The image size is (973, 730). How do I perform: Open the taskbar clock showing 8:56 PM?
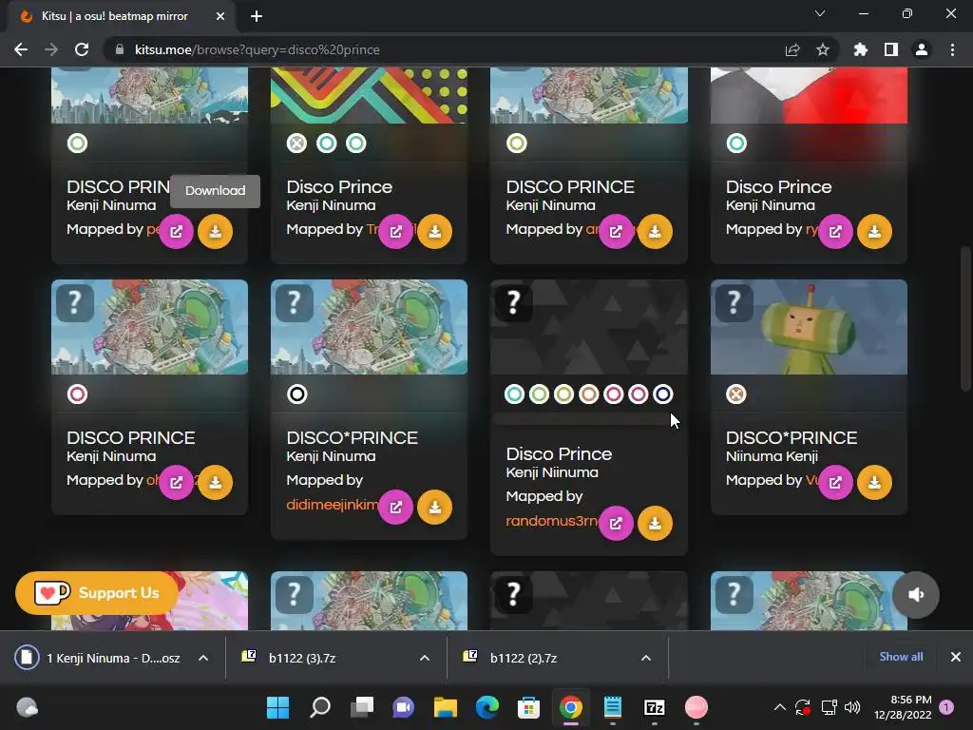pyautogui.click(x=903, y=707)
